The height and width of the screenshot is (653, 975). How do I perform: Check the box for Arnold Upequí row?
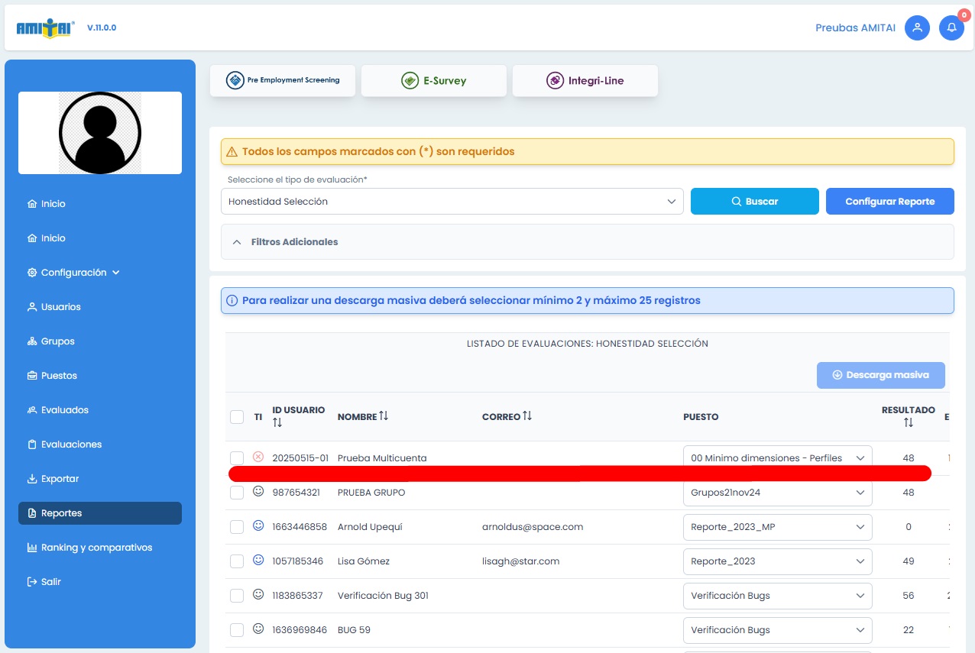pos(237,527)
